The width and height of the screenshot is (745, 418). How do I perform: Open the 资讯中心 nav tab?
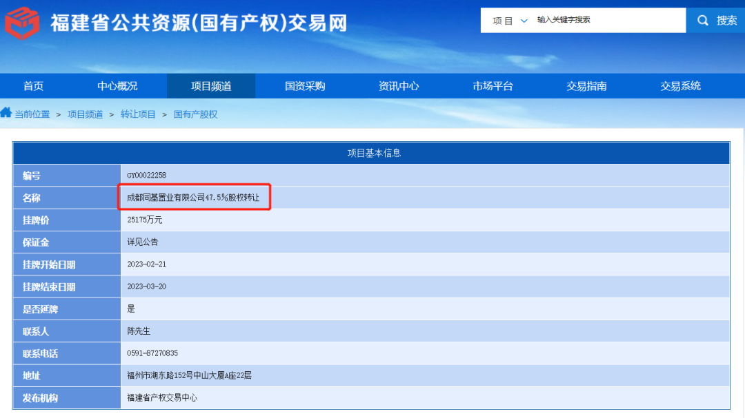(x=399, y=86)
